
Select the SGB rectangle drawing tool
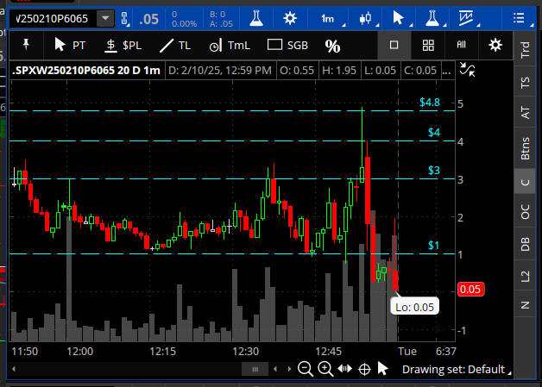(287, 45)
